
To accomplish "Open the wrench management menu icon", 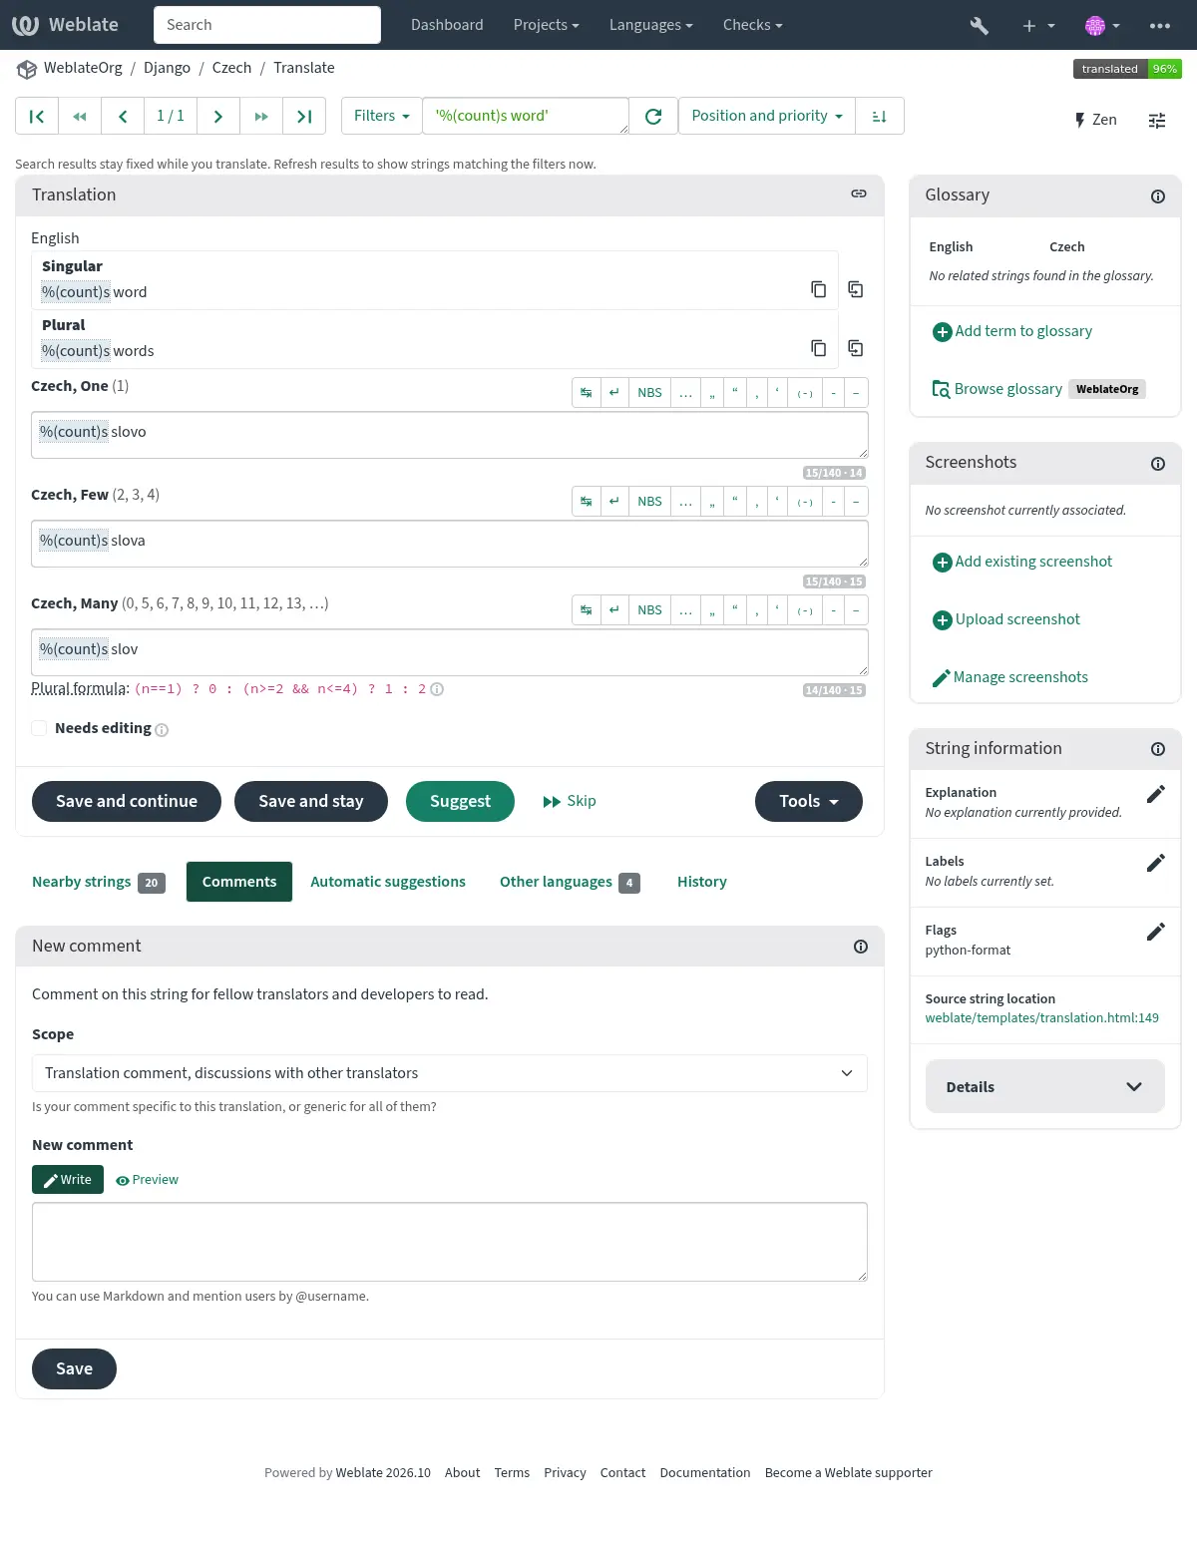I will click(980, 26).
